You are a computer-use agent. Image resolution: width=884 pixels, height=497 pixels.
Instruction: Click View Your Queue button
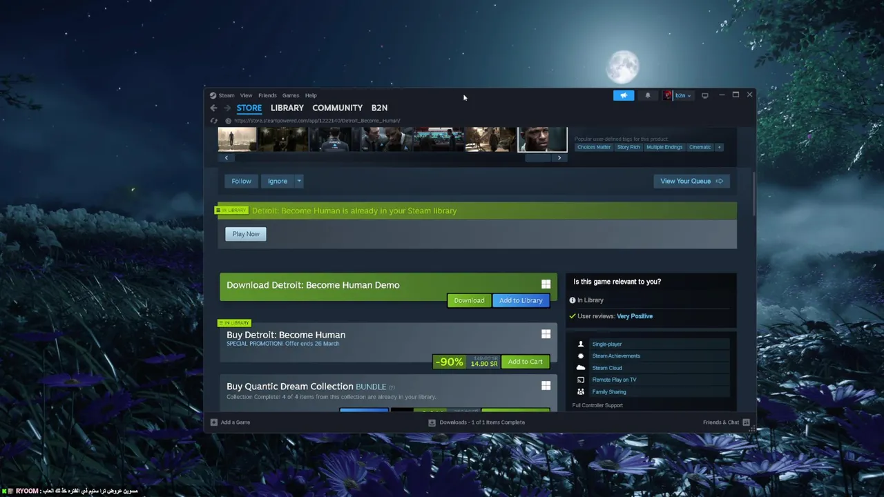(691, 181)
